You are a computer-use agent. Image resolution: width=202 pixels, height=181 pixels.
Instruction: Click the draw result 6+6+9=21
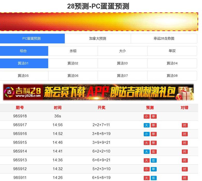(x=101, y=160)
